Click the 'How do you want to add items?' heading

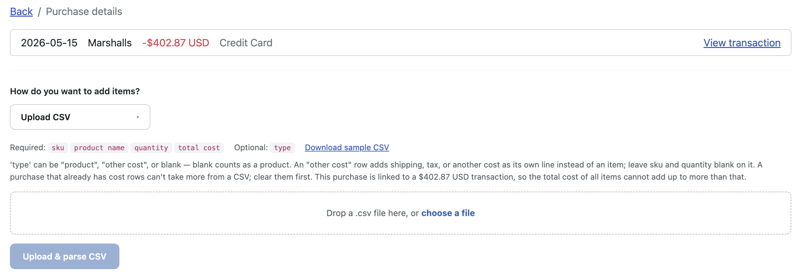pyautogui.click(x=75, y=91)
